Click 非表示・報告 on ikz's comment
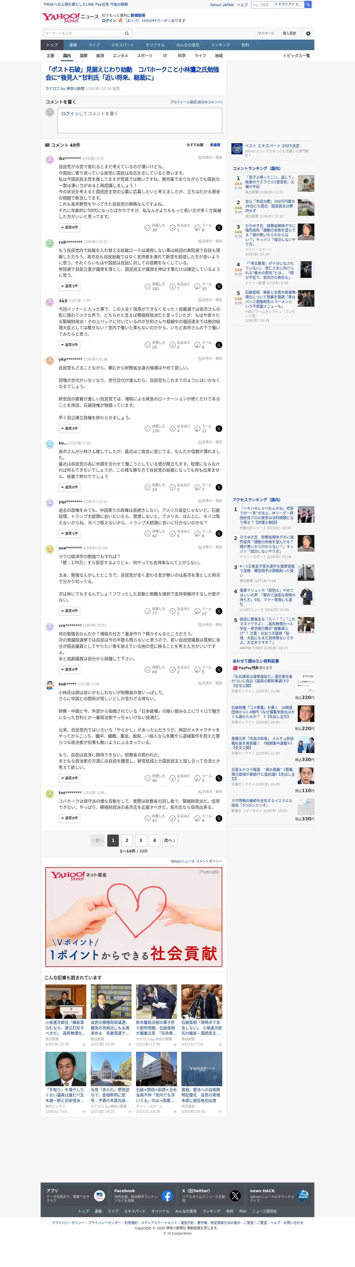 click(x=210, y=158)
